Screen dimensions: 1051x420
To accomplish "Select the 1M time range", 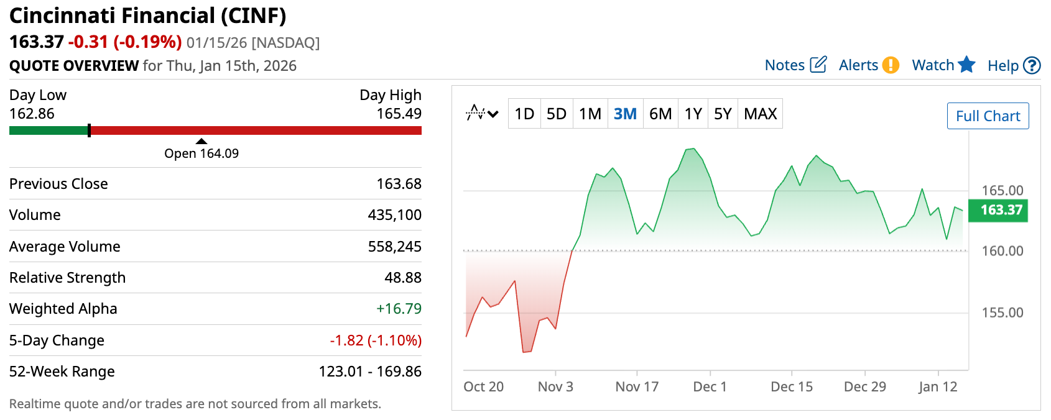I will coord(590,114).
